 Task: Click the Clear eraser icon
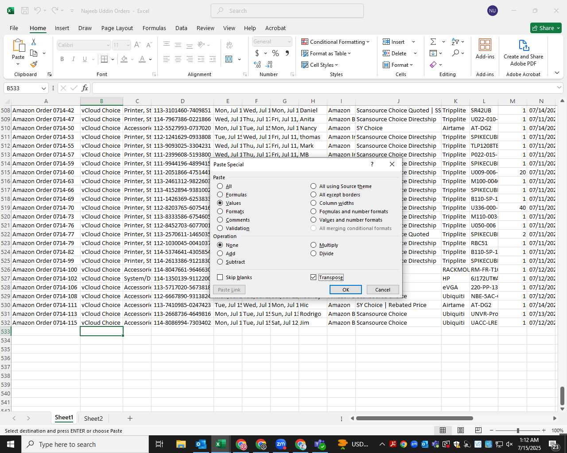click(x=433, y=65)
